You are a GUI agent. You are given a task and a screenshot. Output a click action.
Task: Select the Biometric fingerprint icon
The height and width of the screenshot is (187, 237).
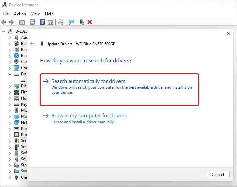(x=16, y=50)
